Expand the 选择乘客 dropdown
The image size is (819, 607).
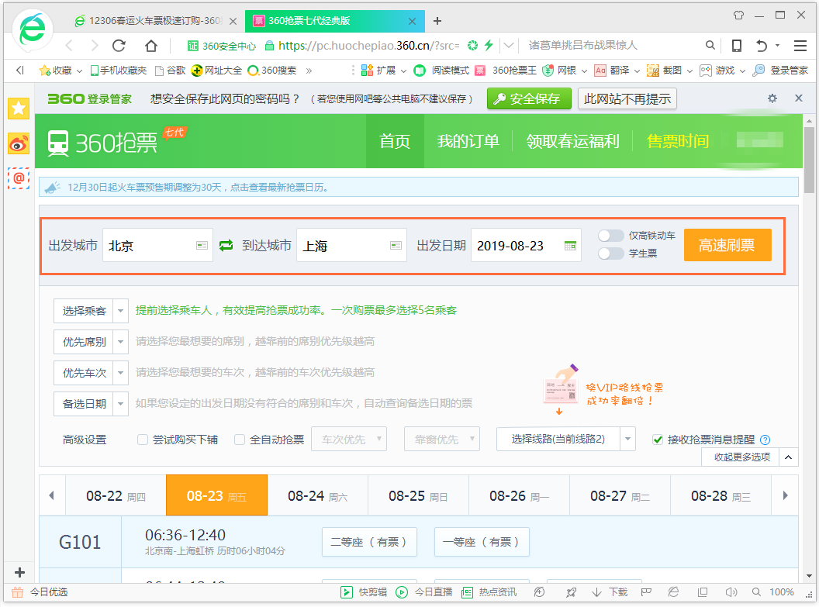coord(121,311)
